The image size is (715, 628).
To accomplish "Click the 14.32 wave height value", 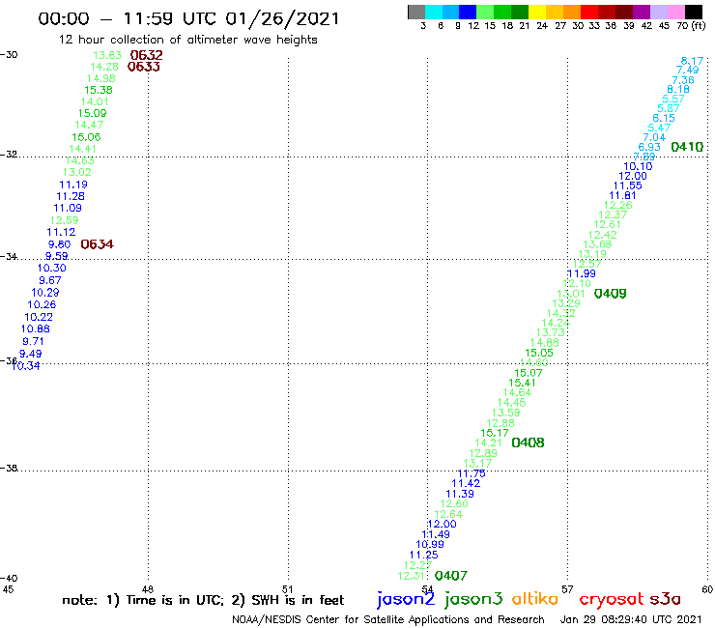I will pyautogui.click(x=560, y=313).
